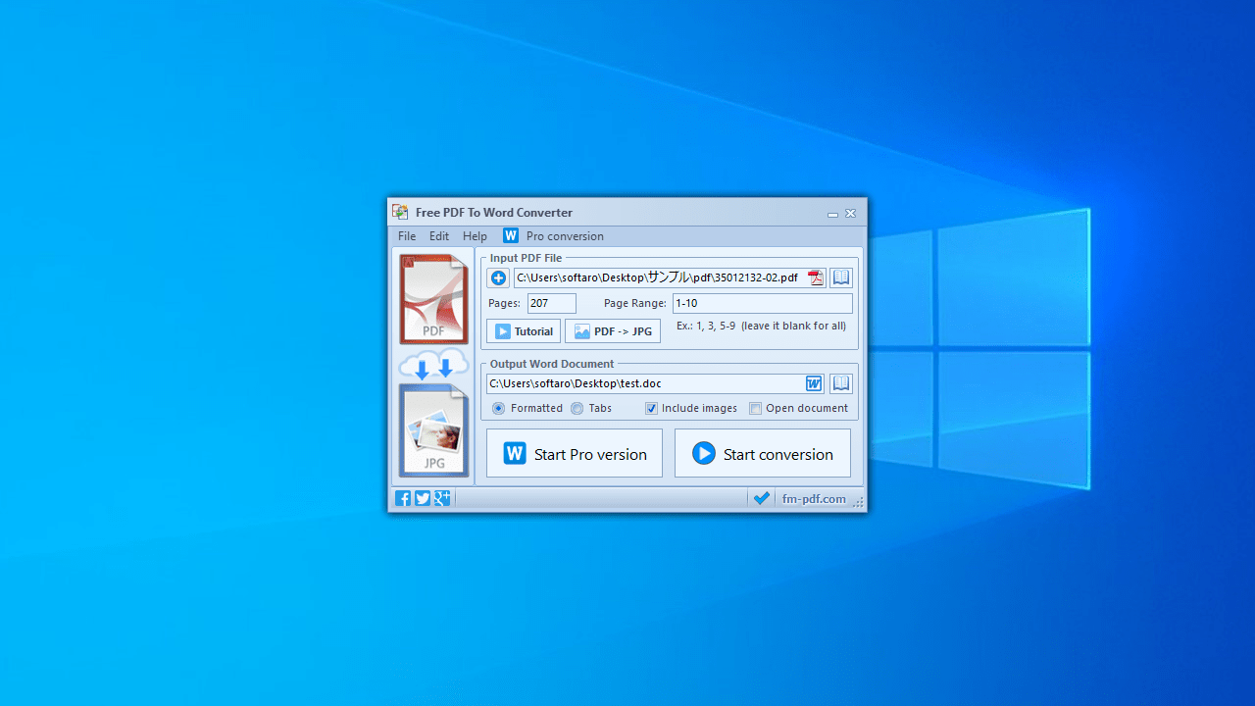Minimize the converter window
Screen dimensions: 1255x706
pyautogui.click(x=832, y=213)
